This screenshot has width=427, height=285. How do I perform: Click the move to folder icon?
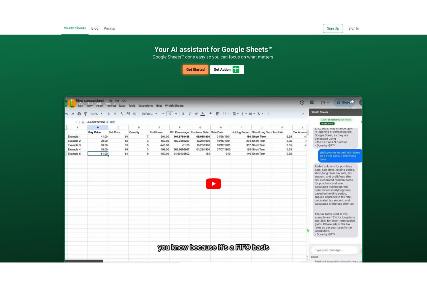[117, 101]
